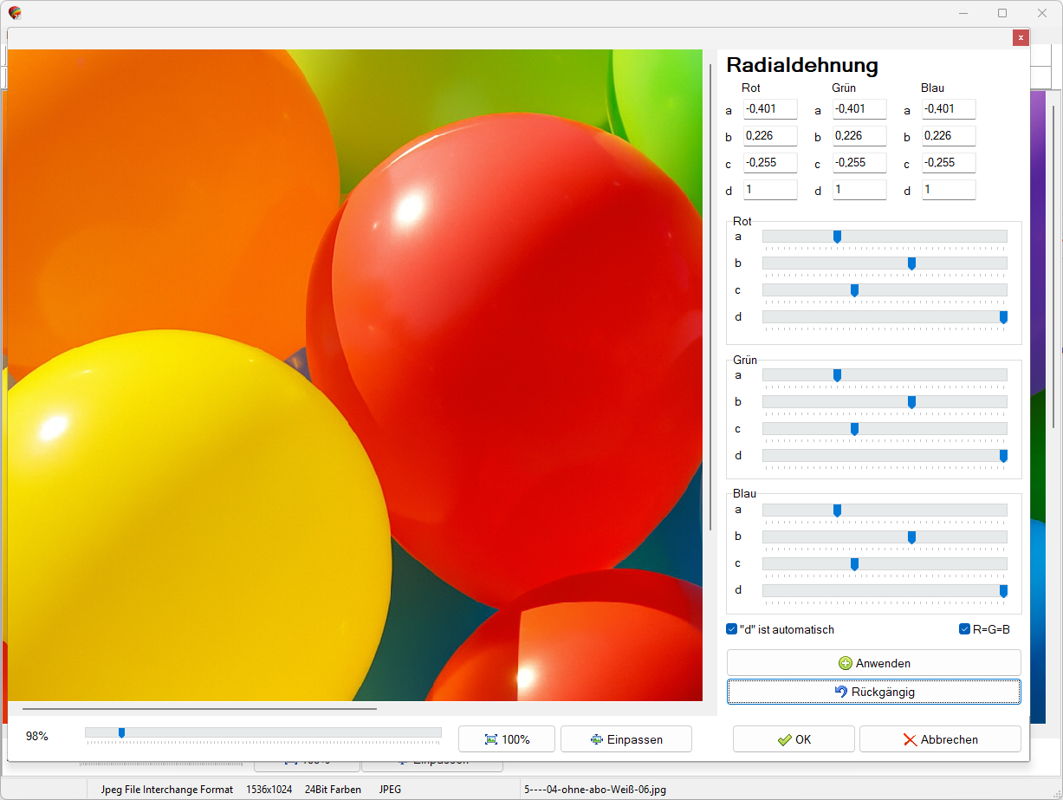Uncheck the "d" ist automatisch checkbox
This screenshot has height=800, width=1063.
point(732,629)
